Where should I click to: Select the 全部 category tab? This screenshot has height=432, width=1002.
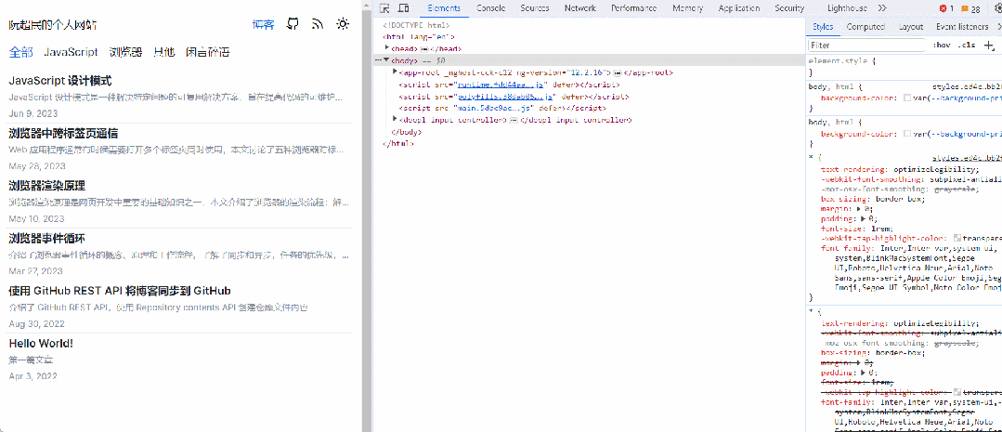[21, 52]
